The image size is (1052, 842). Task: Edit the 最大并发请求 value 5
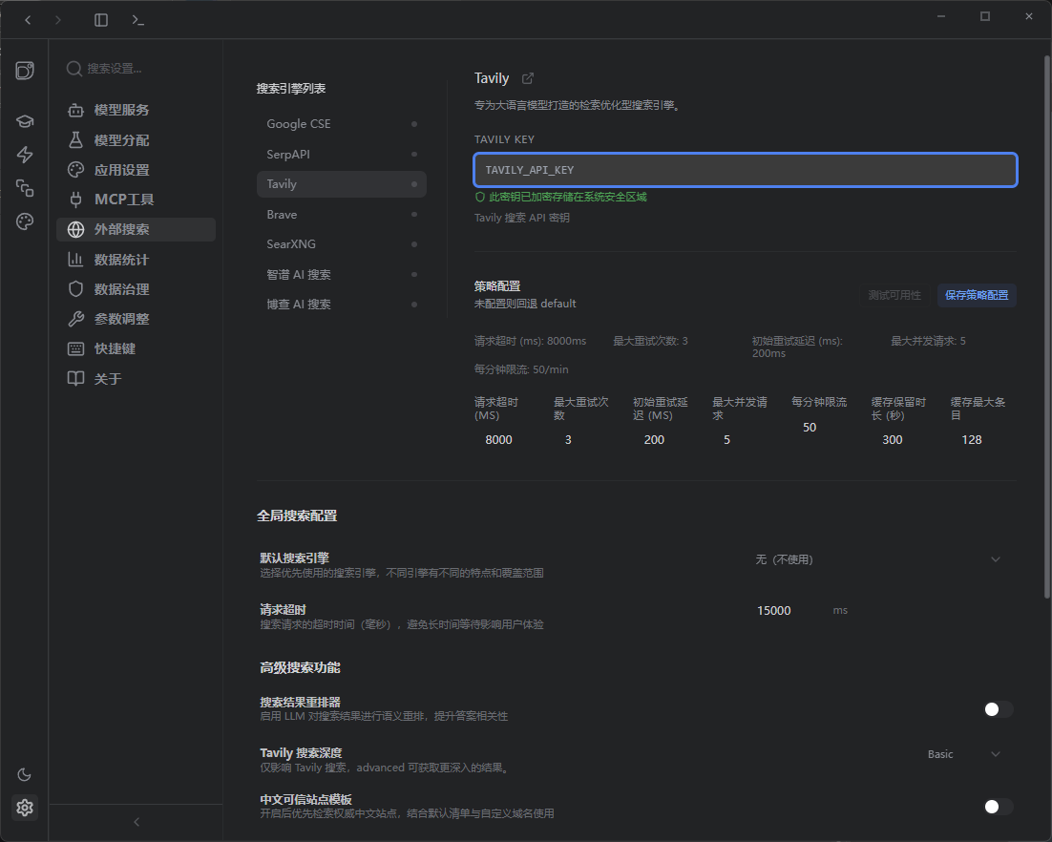click(x=726, y=440)
